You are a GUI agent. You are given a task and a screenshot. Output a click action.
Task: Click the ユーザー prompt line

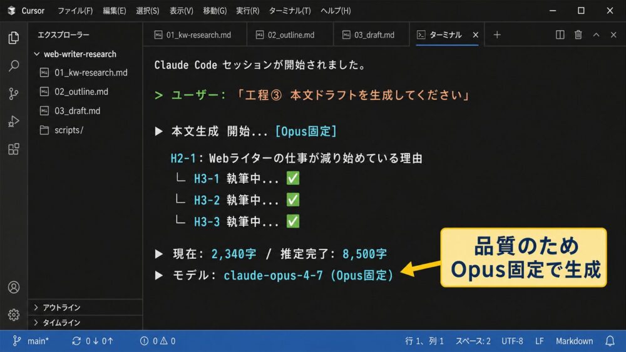pyautogui.click(x=312, y=95)
